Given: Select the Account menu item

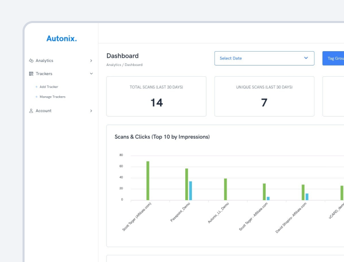Looking at the screenshot, I should 44,111.
